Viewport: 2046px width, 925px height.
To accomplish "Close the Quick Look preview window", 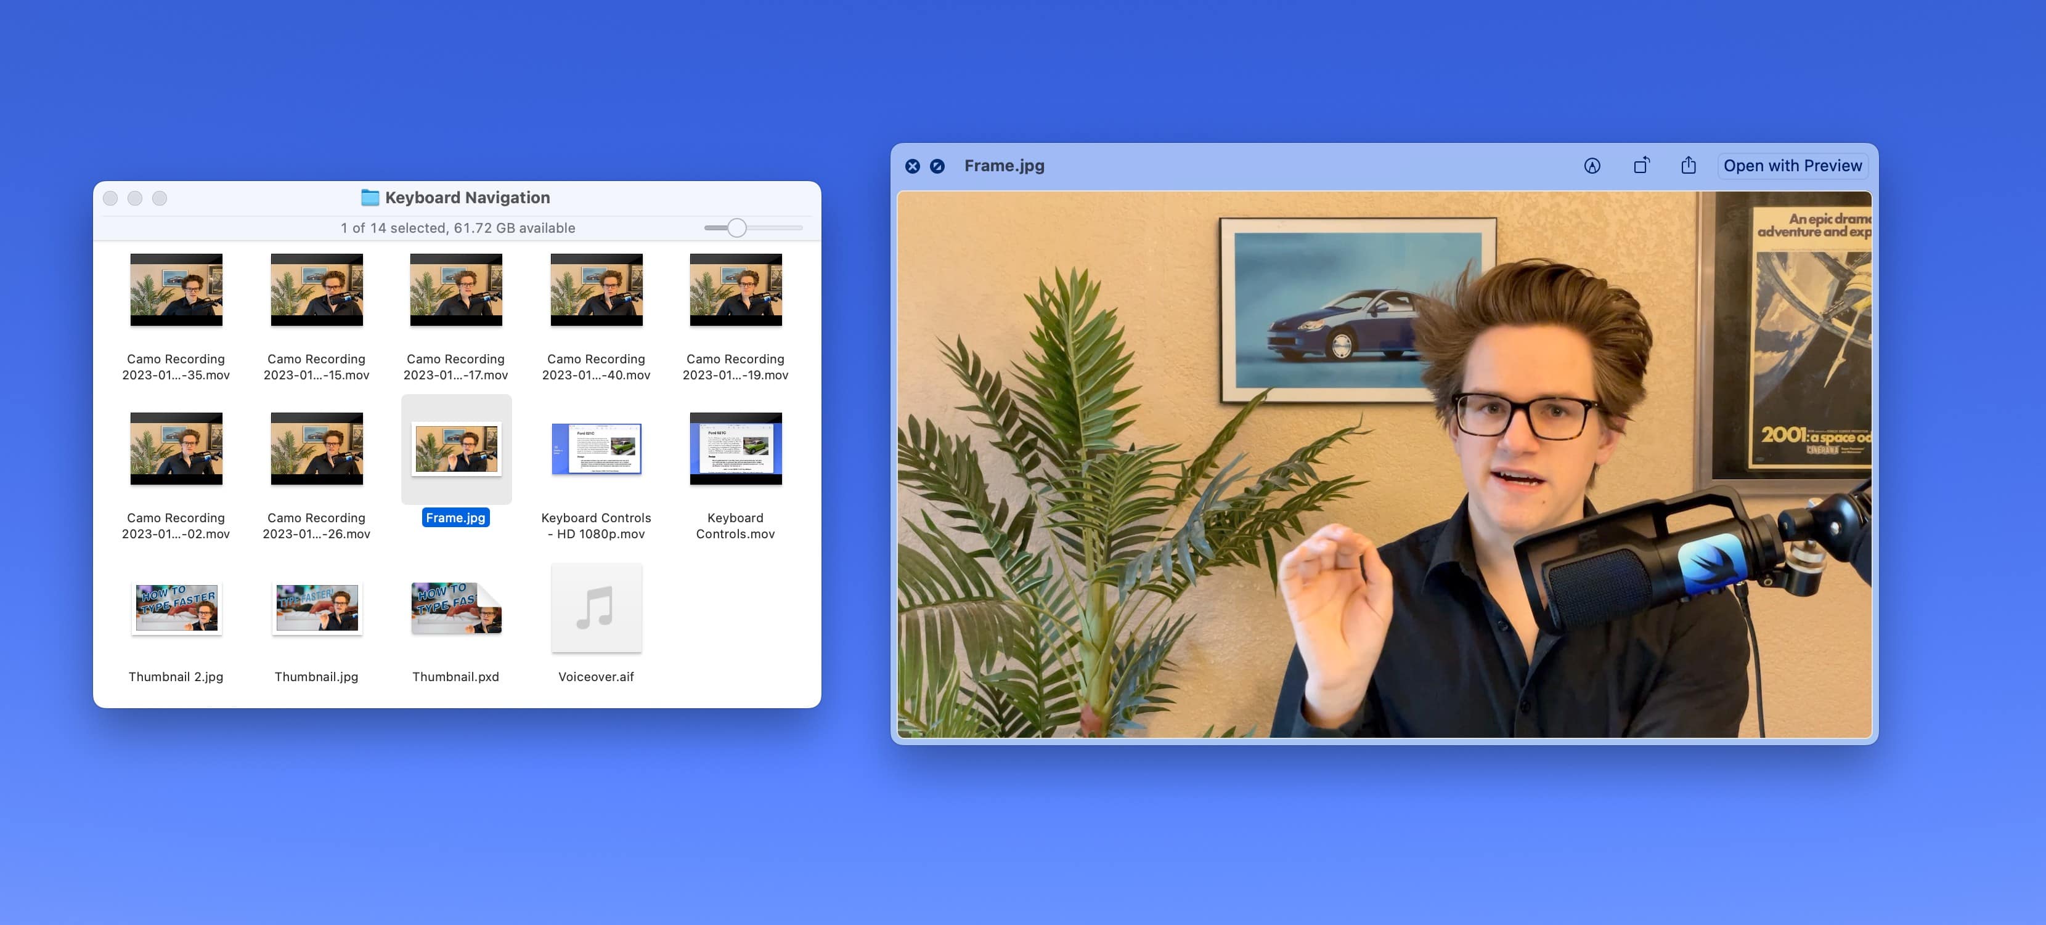I will pyautogui.click(x=913, y=166).
